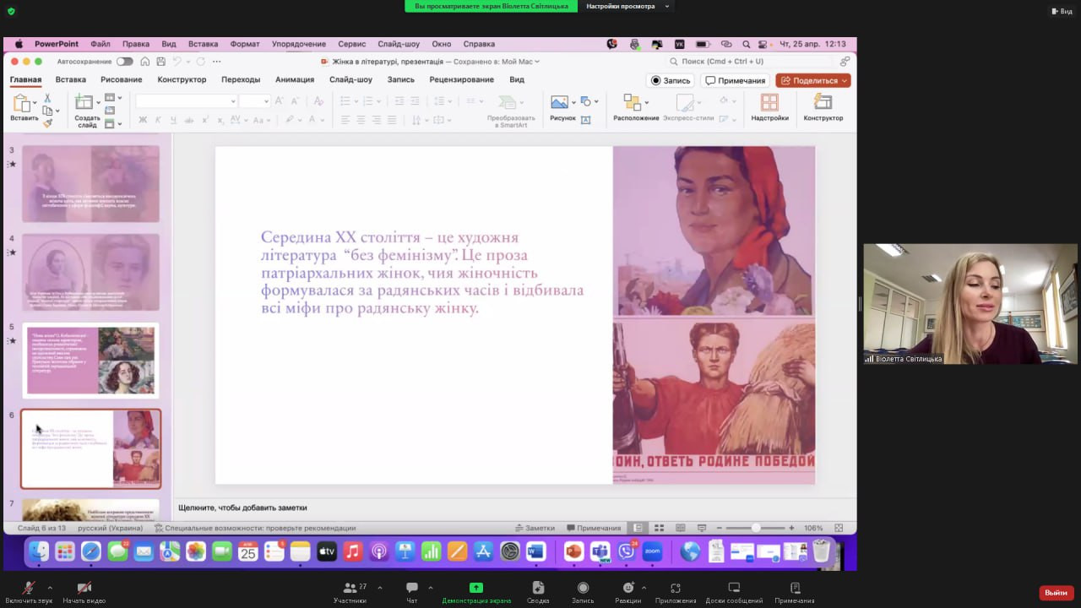Open the Zoom 'Чат' panel
This screenshot has height=608, width=1081.
pyautogui.click(x=411, y=588)
